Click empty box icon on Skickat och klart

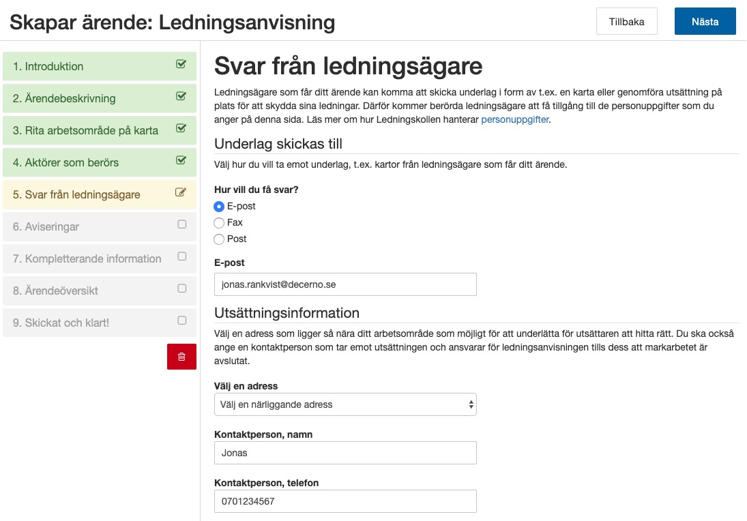[x=182, y=320]
